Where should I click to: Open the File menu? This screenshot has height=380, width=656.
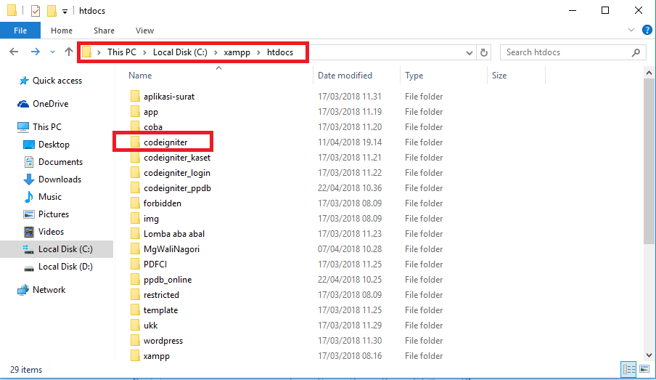[x=20, y=31]
